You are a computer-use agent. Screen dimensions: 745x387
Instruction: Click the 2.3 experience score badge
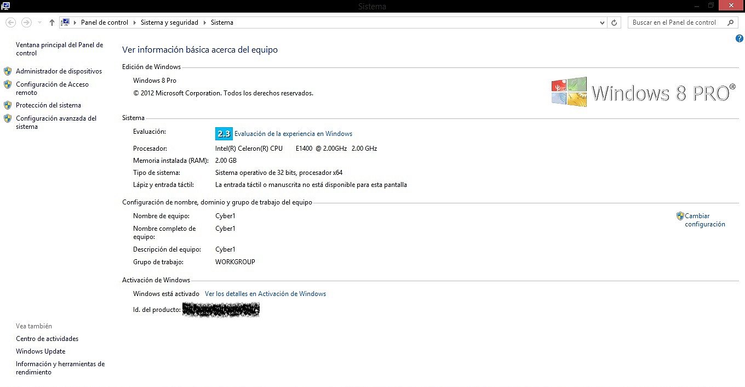[x=224, y=134]
